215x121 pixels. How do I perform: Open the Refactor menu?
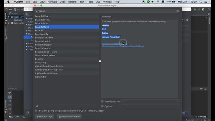(73, 2)
